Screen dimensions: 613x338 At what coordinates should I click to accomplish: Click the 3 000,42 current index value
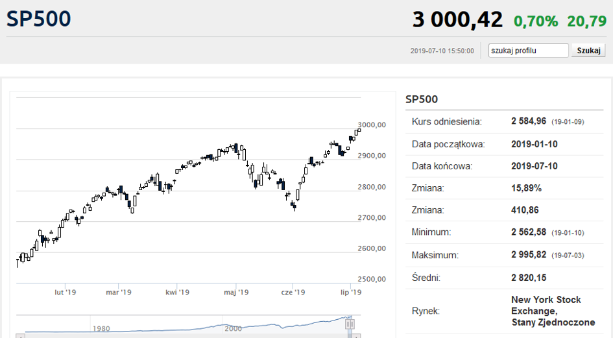[457, 19]
